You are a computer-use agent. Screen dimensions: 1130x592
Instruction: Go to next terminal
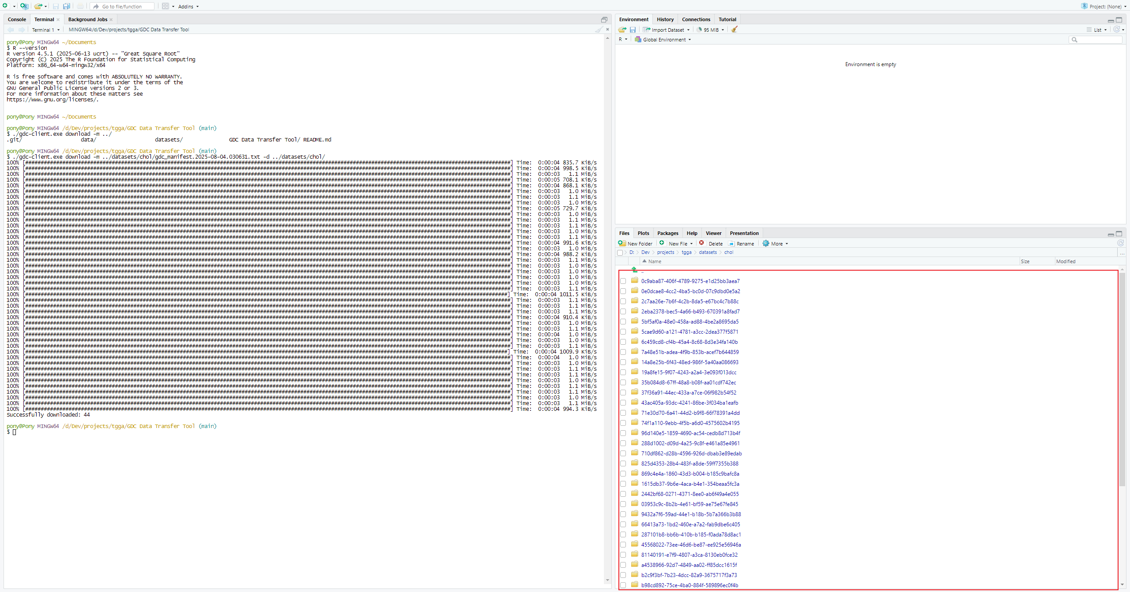[22, 30]
